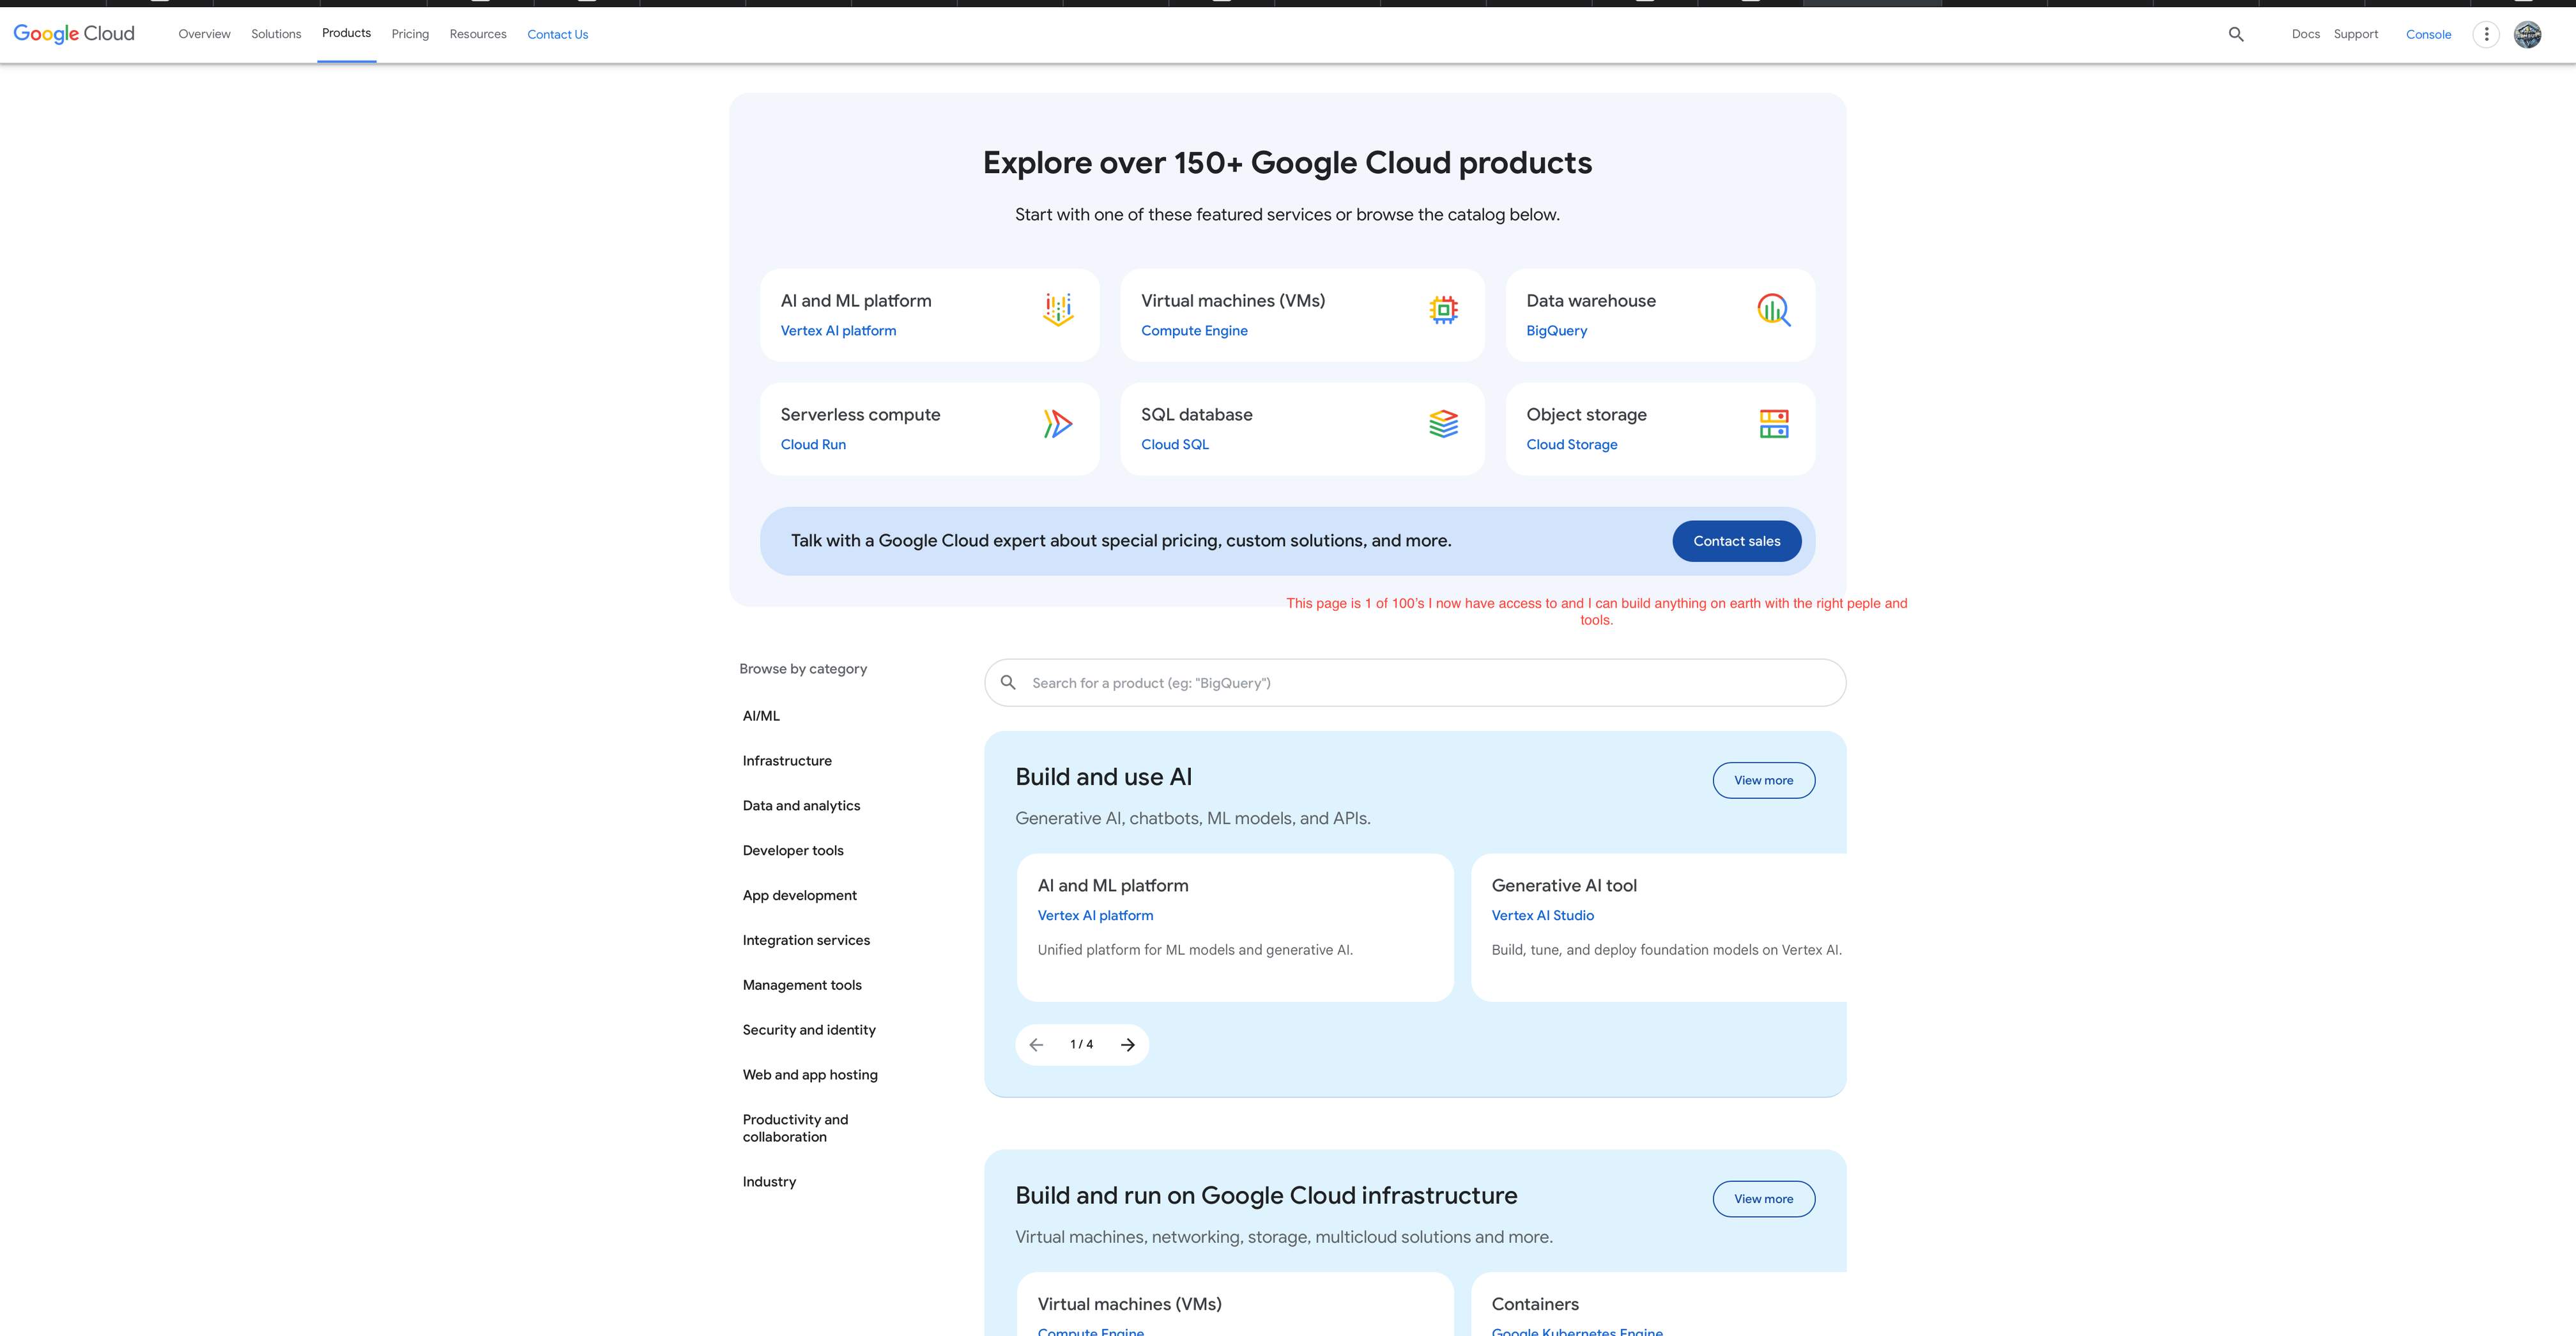The width and height of the screenshot is (2576, 1336).
Task: Go to previous carousel slide arrow
Action: pyautogui.click(x=1036, y=1045)
